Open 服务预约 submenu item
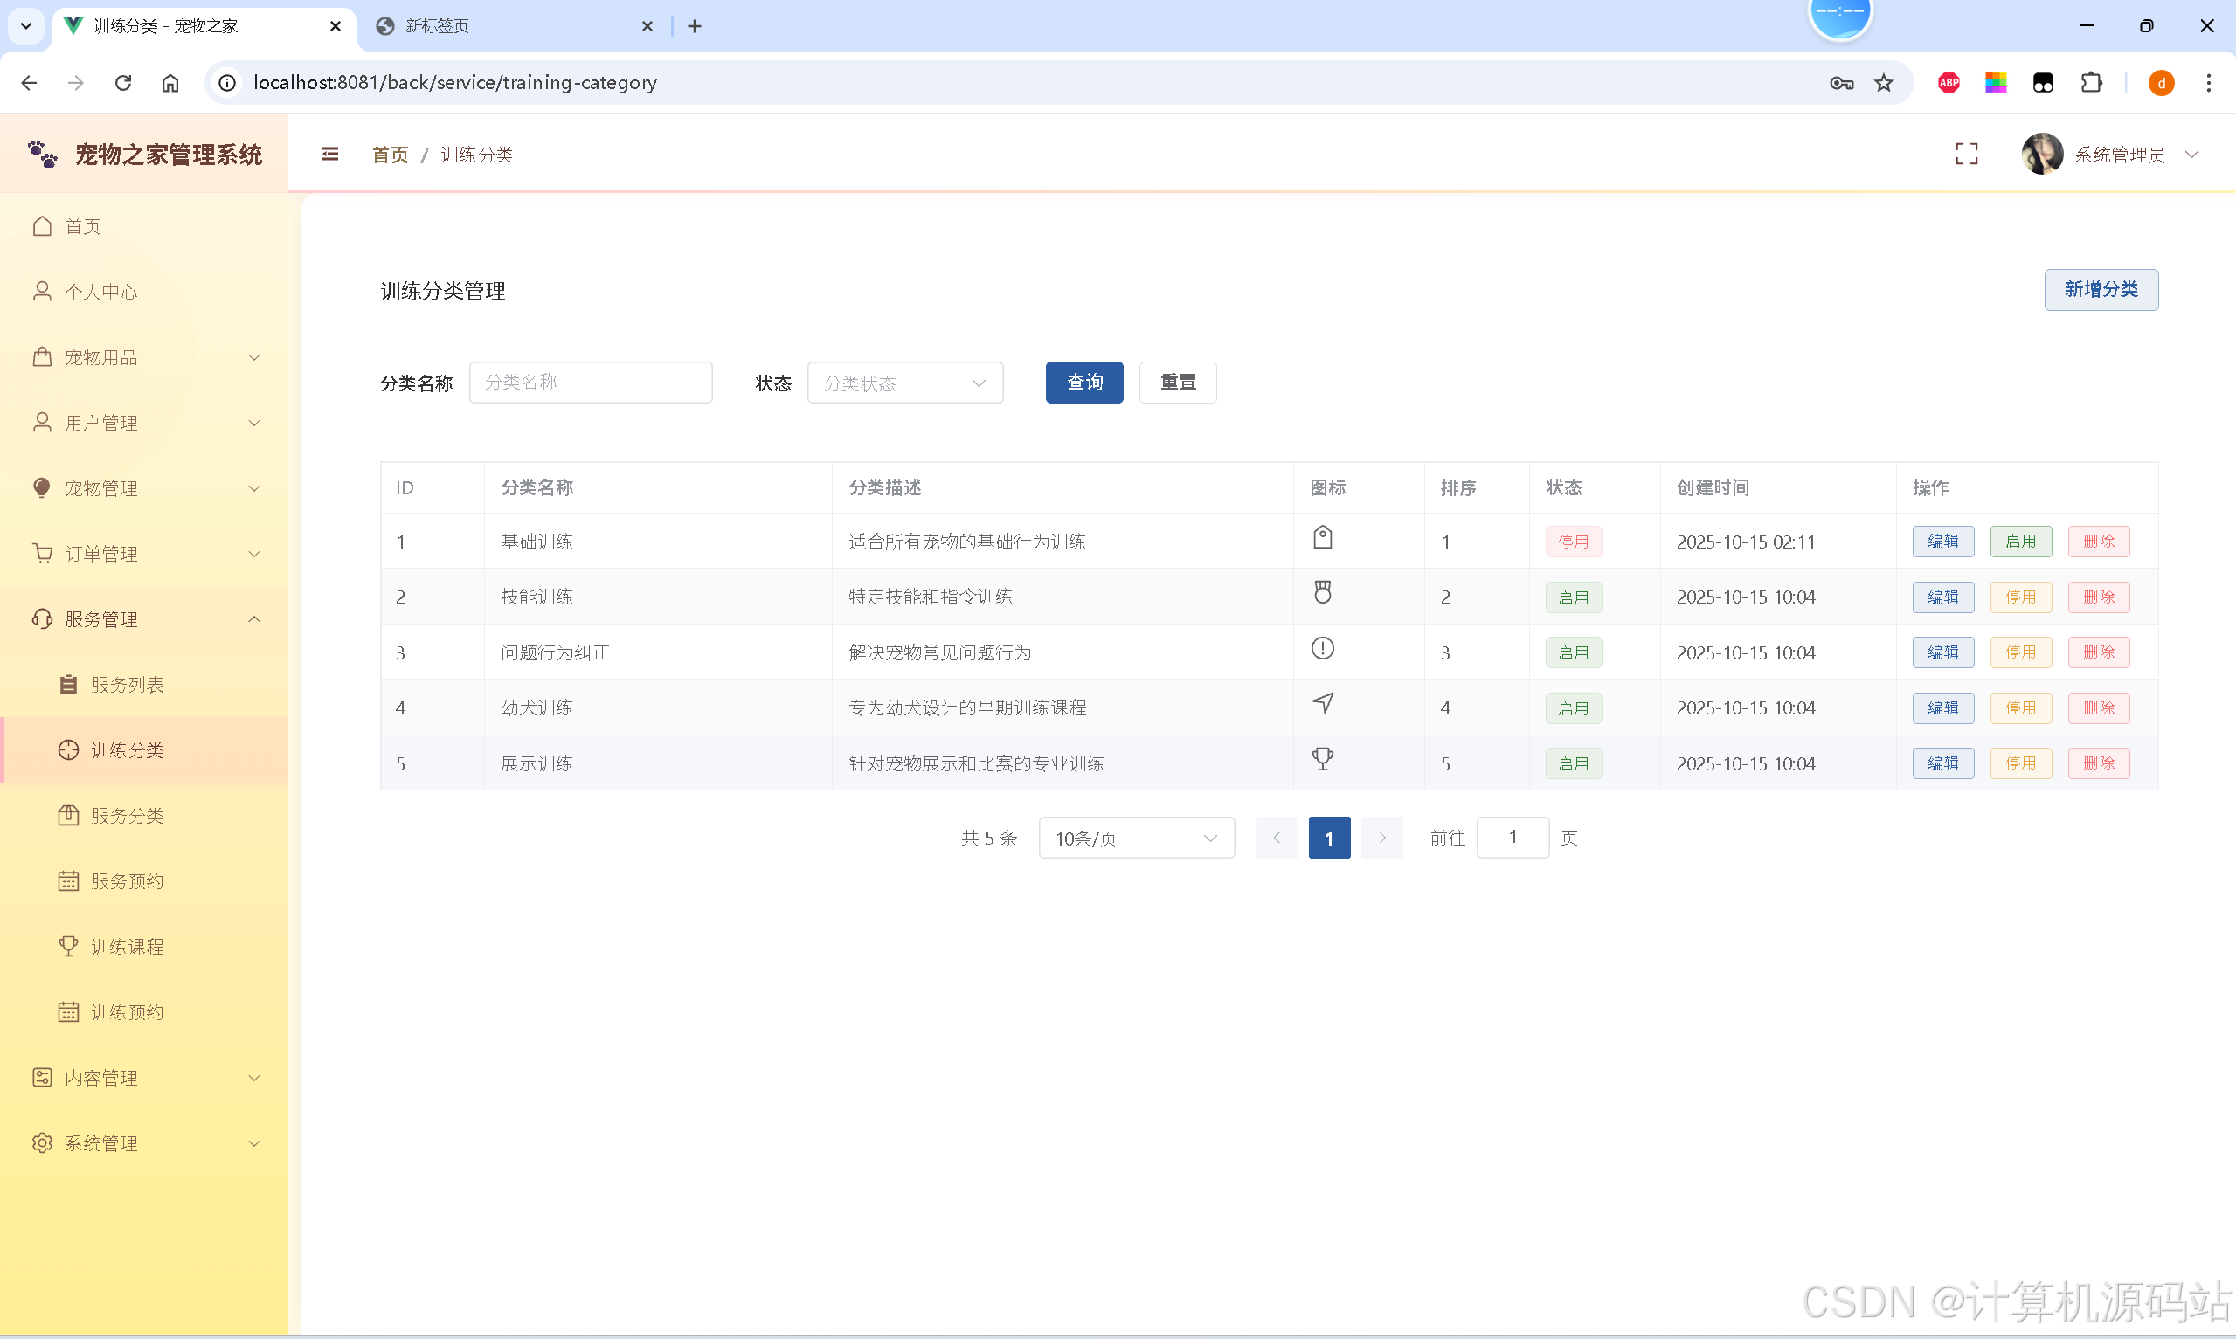 144,881
